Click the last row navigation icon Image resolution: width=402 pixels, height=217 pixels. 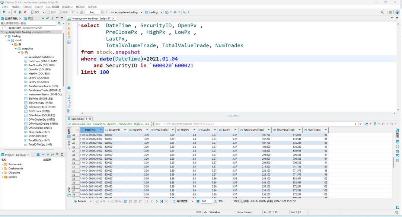(161, 201)
